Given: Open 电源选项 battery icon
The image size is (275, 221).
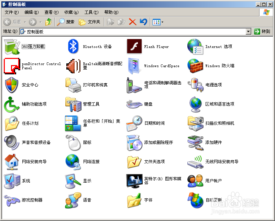Looking at the screenshot, I should click(x=195, y=85).
